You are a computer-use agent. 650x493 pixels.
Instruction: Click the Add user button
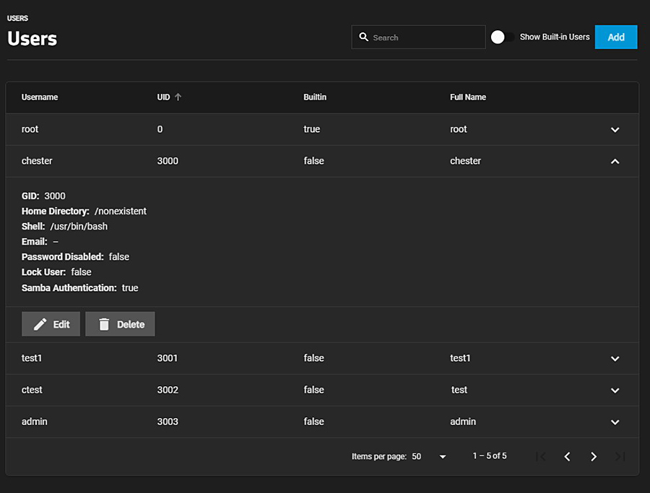point(616,38)
